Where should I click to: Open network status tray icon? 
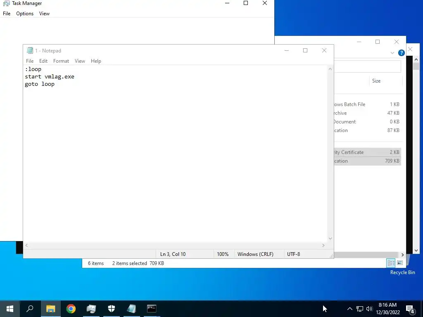click(x=360, y=309)
